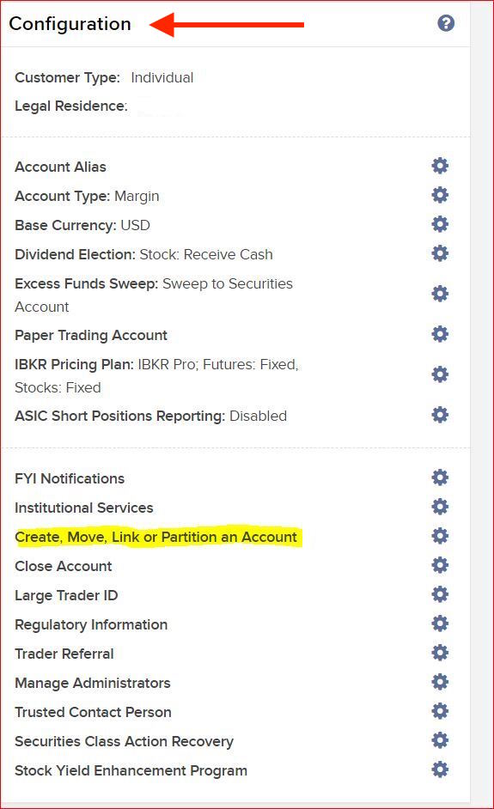The height and width of the screenshot is (809, 494).
Task: Open Regulatory Information gear icon
Action: tap(440, 623)
